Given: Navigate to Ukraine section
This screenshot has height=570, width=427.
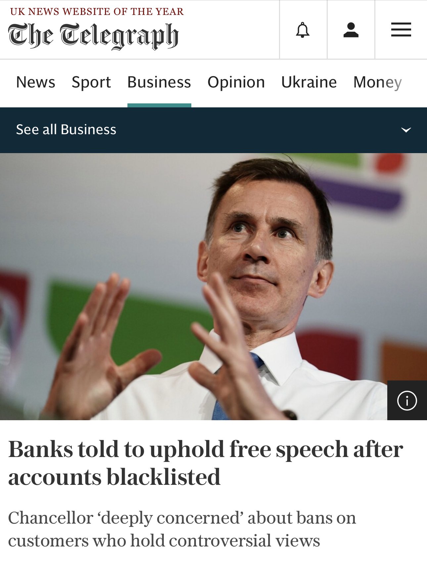Looking at the screenshot, I should (x=309, y=82).
